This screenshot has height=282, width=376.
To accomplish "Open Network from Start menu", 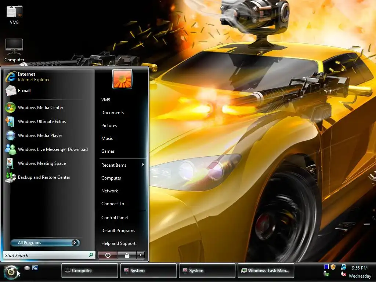I will [109, 191].
